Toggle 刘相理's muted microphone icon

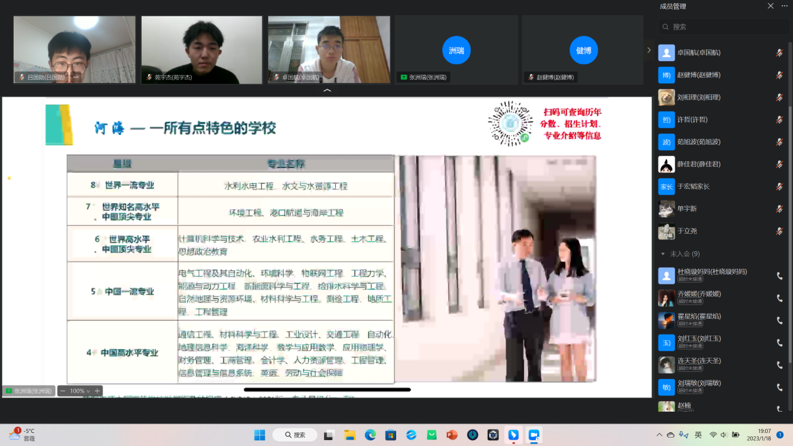tap(779, 97)
